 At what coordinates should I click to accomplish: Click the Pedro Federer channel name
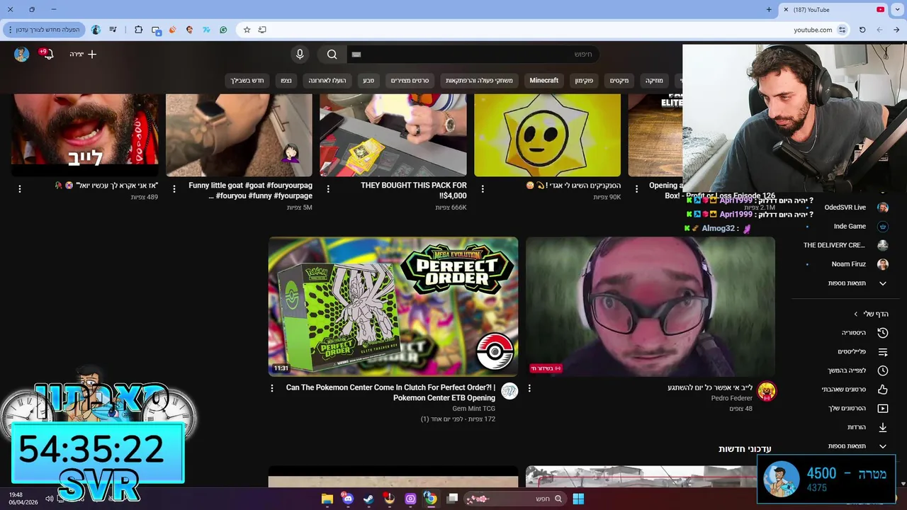732,398
